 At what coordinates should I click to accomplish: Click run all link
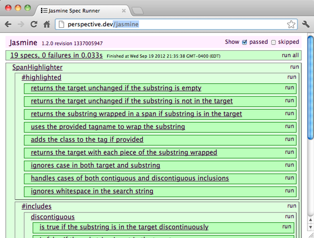290,55
